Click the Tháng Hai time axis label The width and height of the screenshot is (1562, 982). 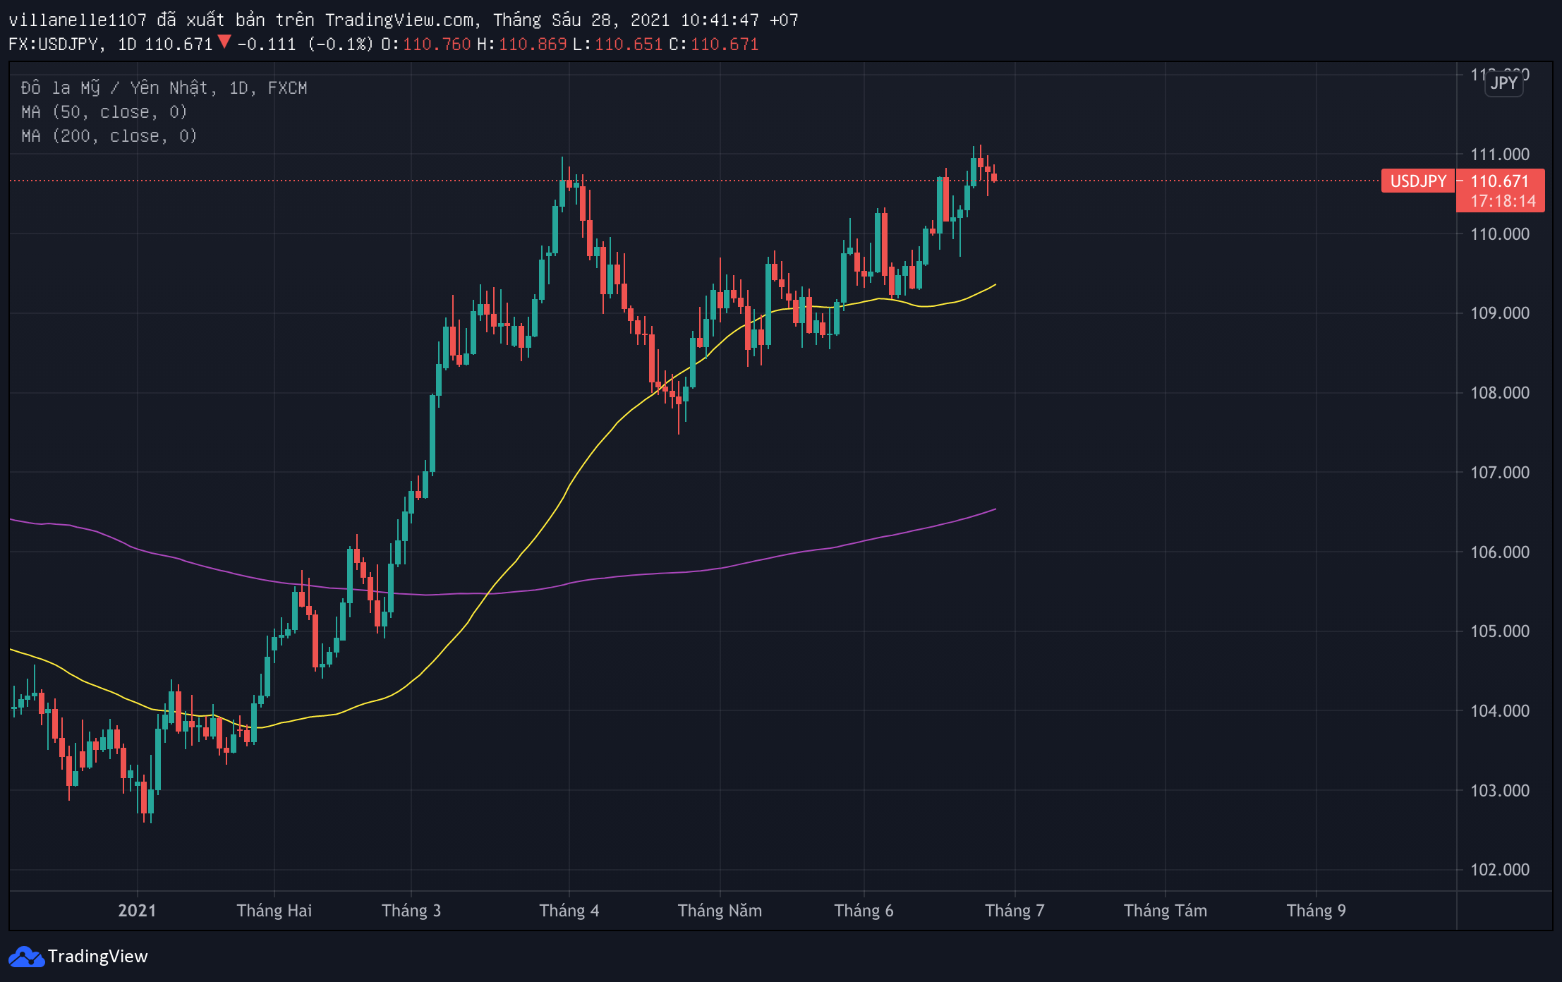click(x=274, y=911)
